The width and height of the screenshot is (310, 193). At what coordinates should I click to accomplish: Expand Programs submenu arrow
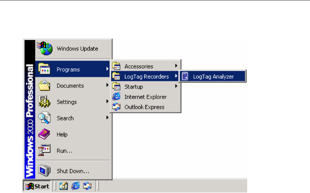[107, 69]
